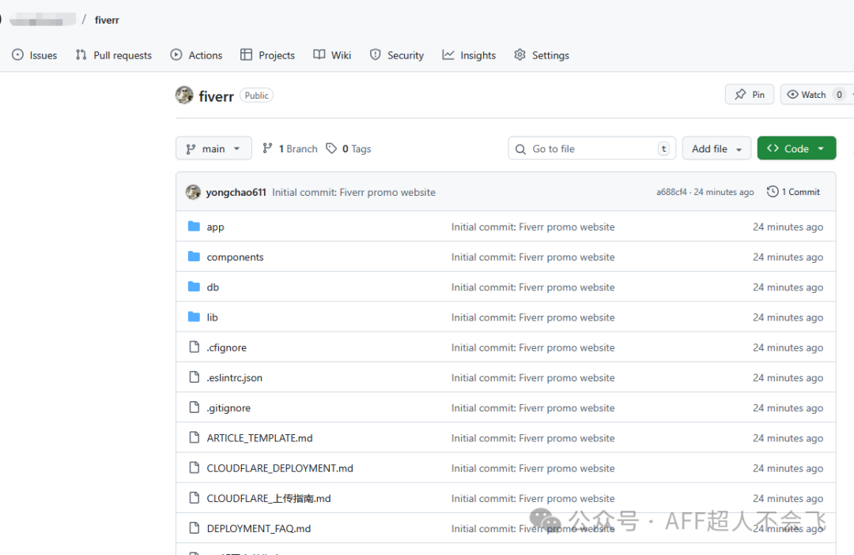
Task: Click the Go to file search field
Action: [x=592, y=148]
